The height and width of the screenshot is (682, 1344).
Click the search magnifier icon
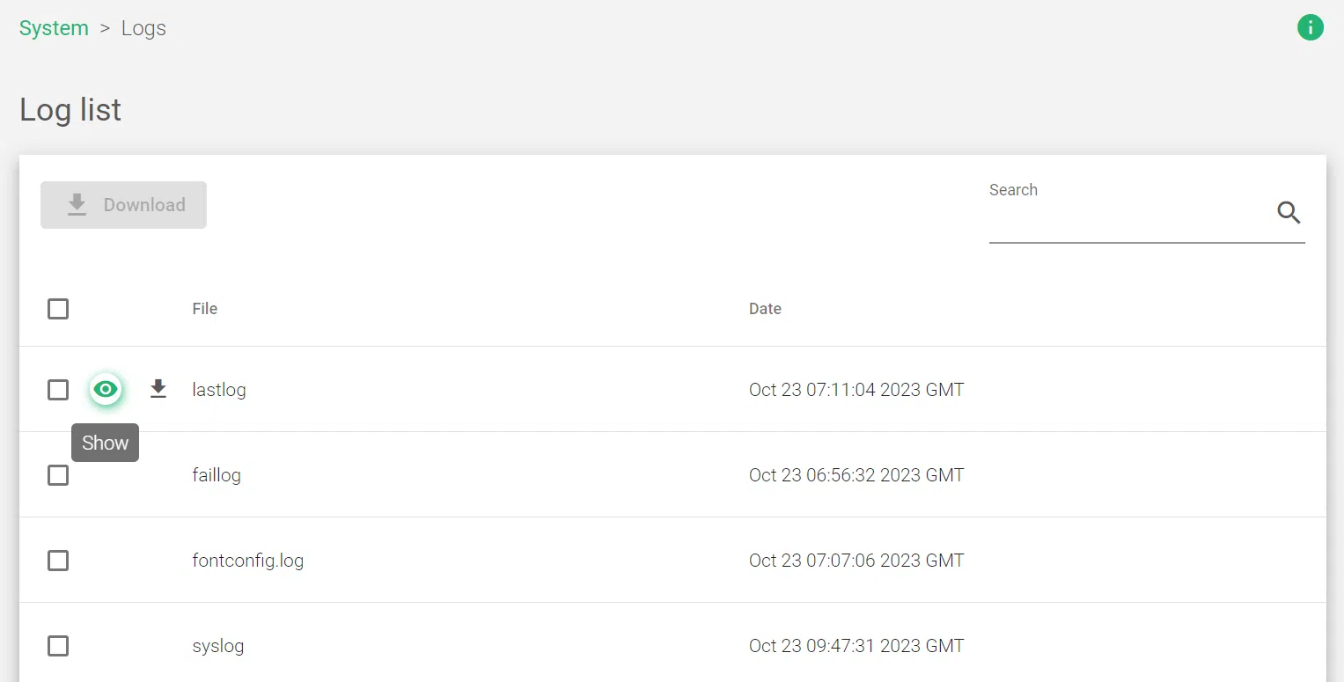[x=1289, y=213]
